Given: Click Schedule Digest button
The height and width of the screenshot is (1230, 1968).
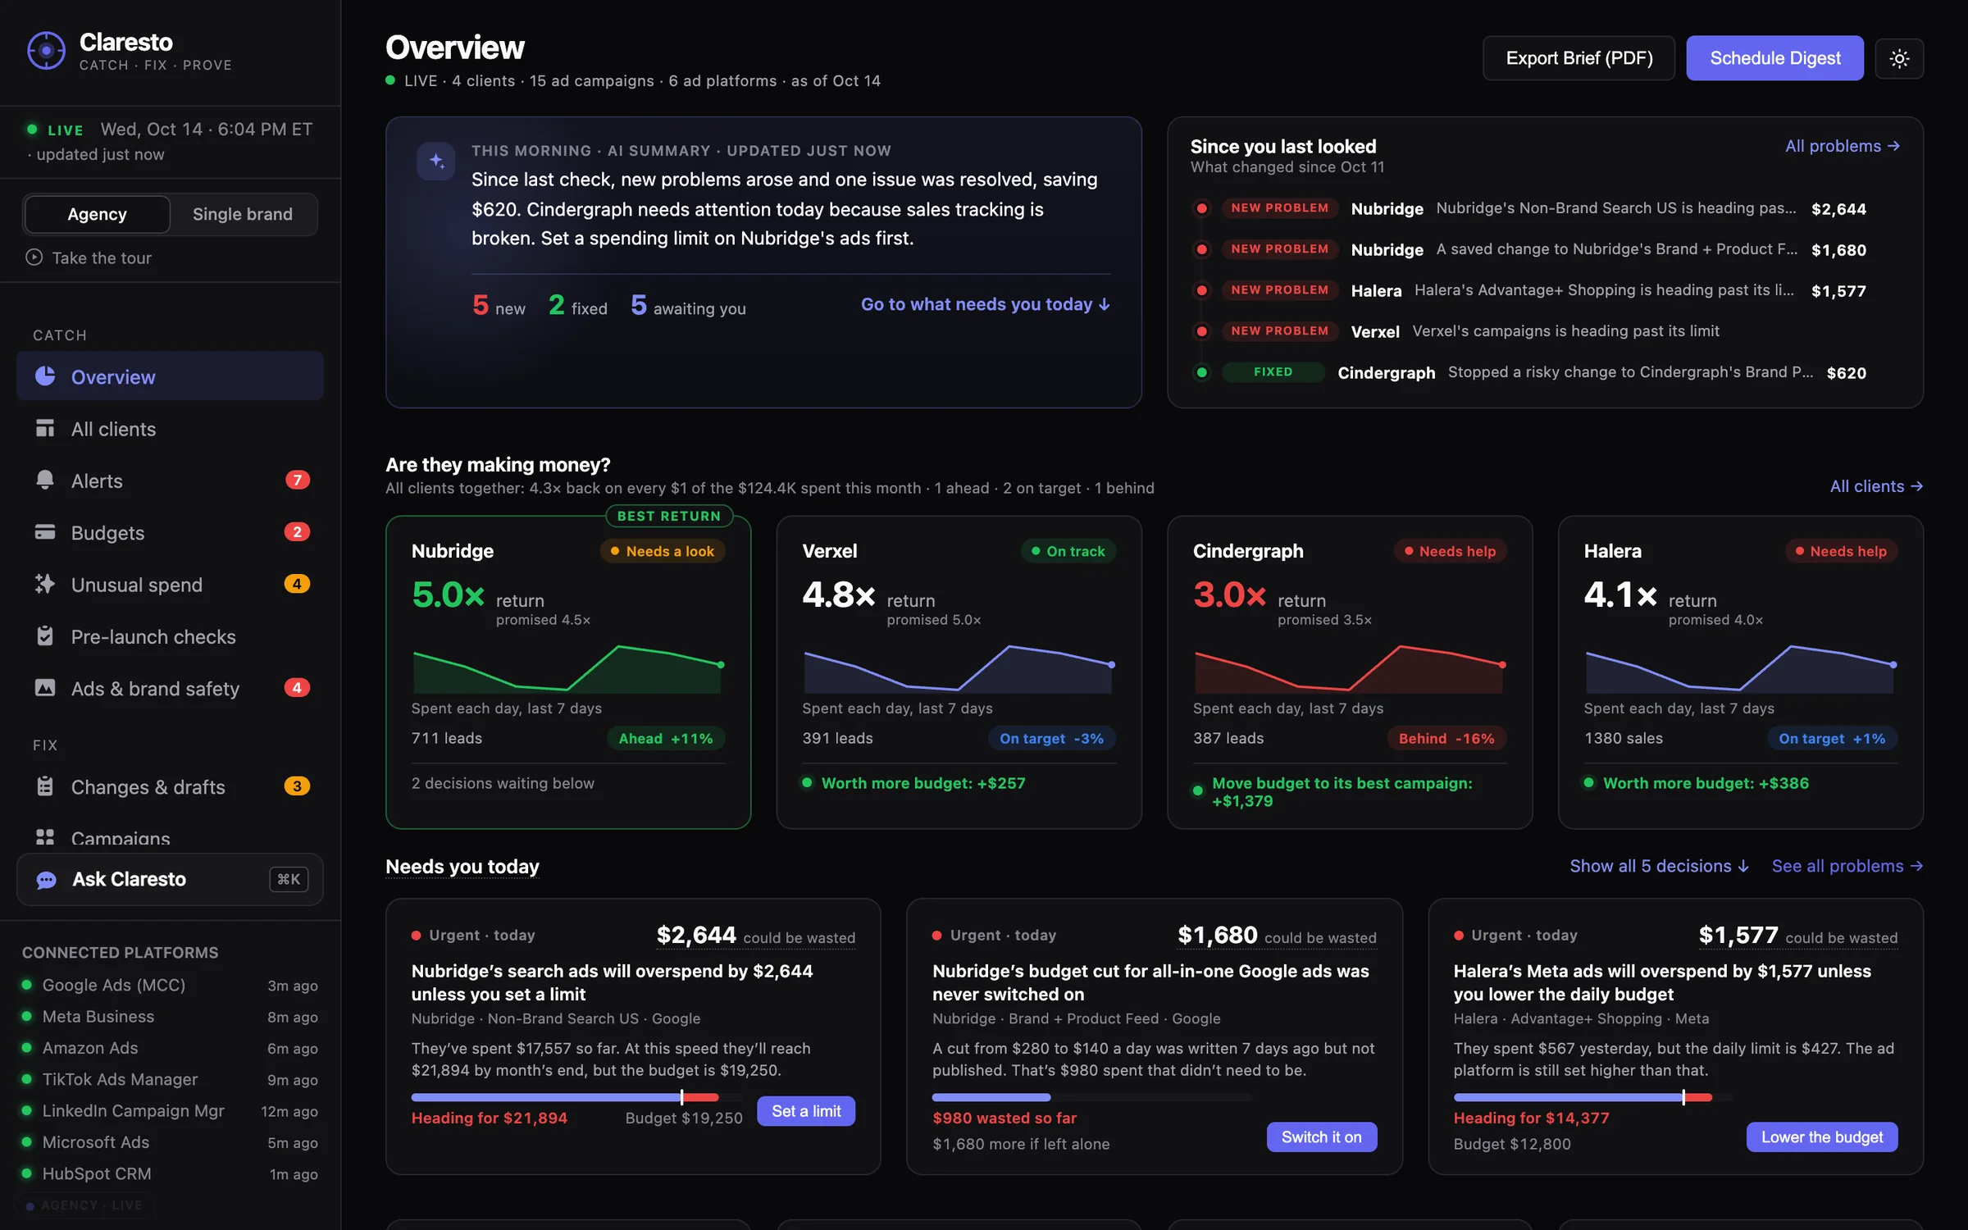Looking at the screenshot, I should [1774, 58].
